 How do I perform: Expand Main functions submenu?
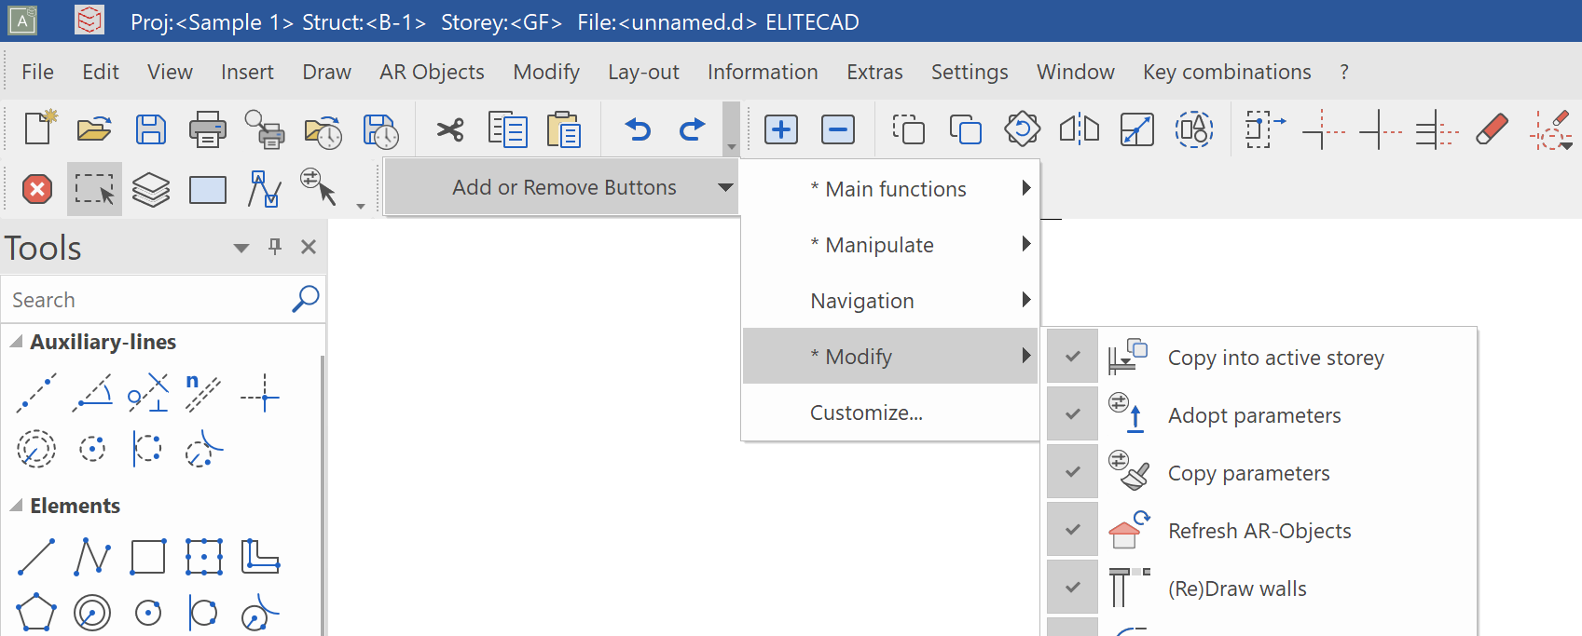(x=890, y=188)
